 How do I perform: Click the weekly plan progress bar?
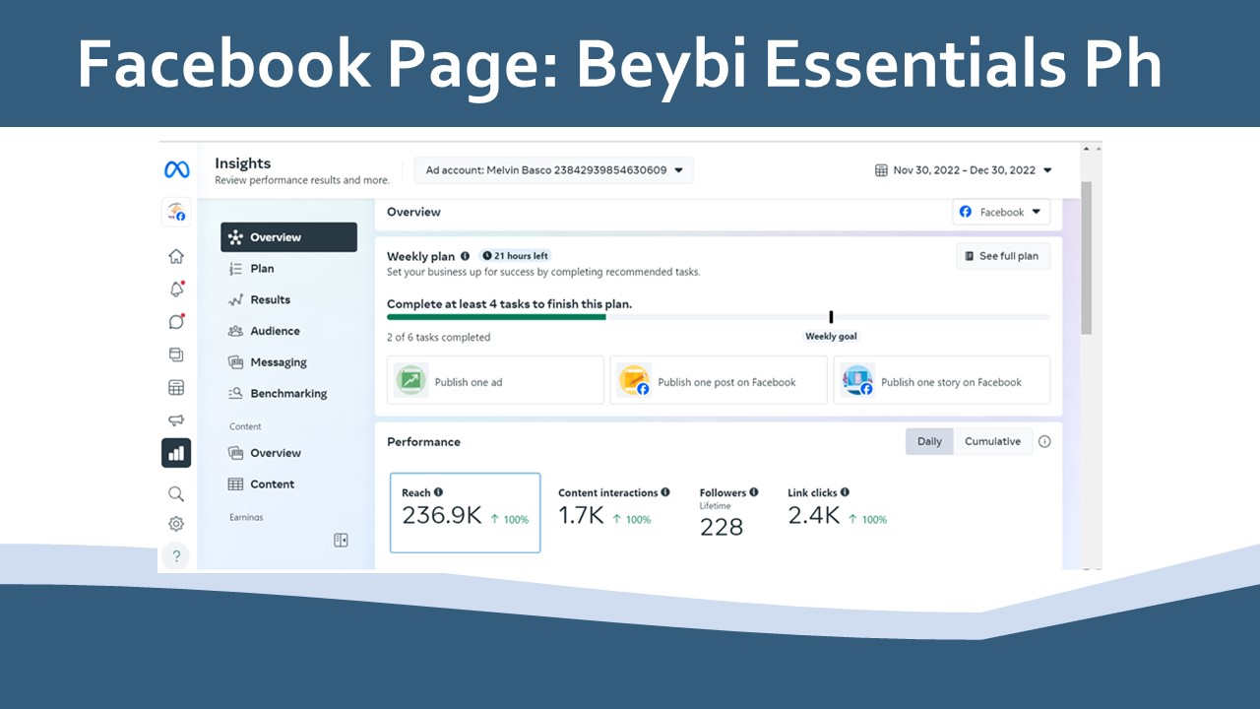point(719,317)
